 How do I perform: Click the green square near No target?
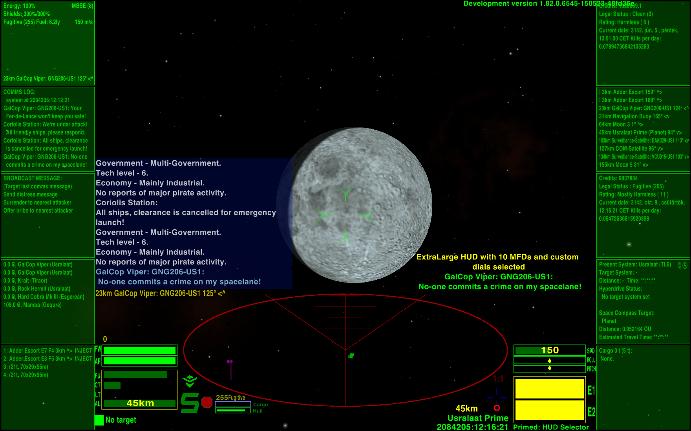click(99, 420)
